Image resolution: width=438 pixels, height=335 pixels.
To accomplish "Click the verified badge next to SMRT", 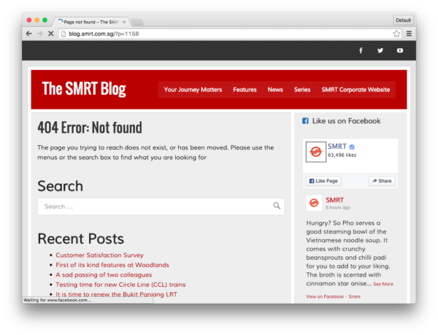I will (352, 147).
